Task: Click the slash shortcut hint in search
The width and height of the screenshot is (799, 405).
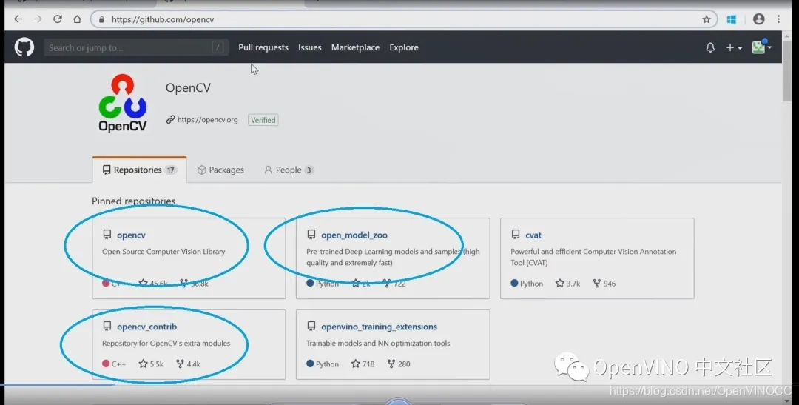Action: click(218, 47)
